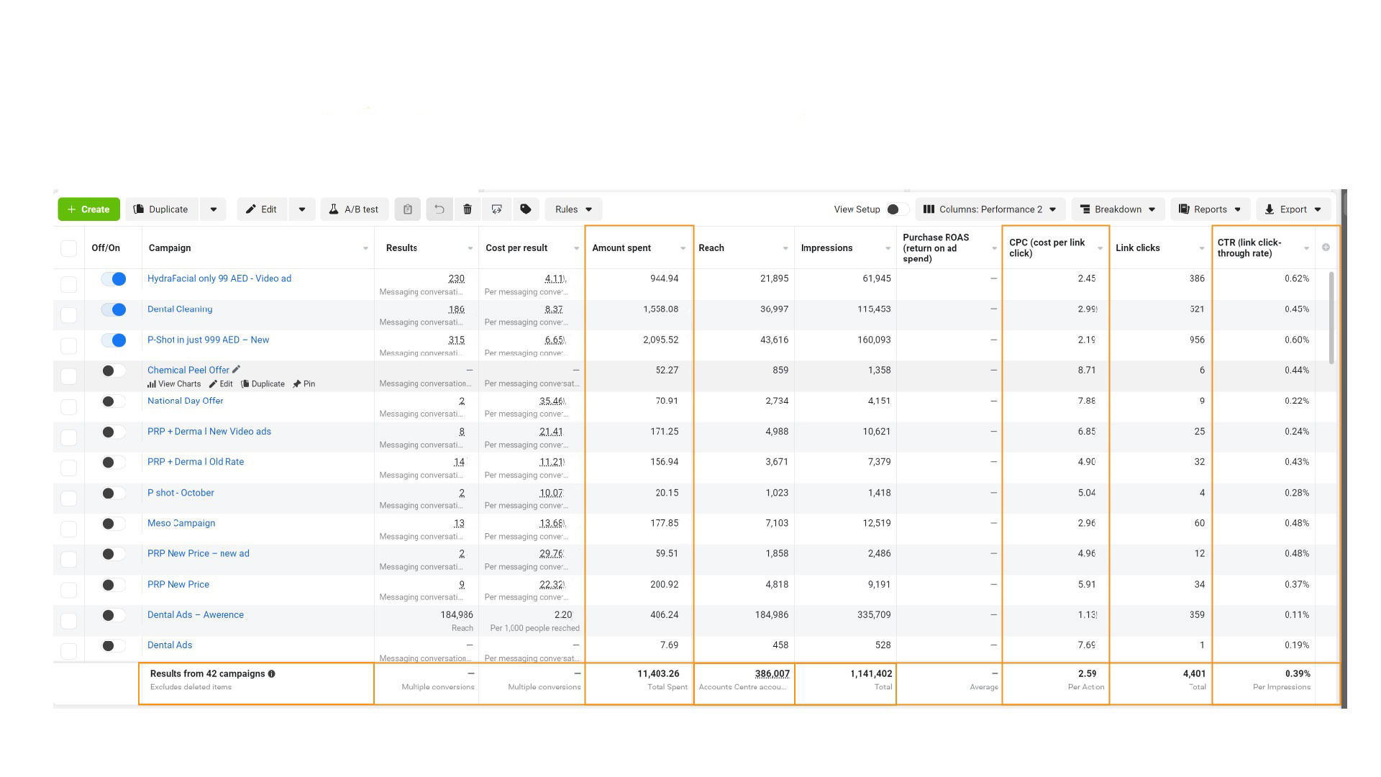Enable the View Setup toggle

[896, 209]
